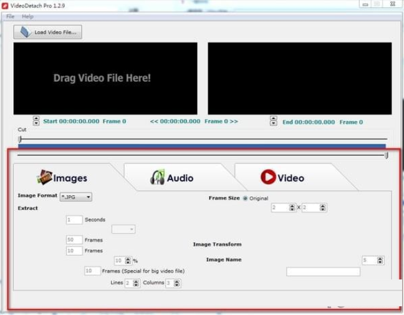Viewport: 404px width, 315px height.
Task: Click the 50 Frames input field
Action: click(x=74, y=240)
